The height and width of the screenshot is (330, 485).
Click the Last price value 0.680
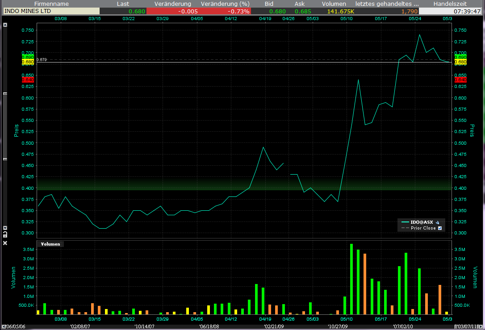click(137, 12)
